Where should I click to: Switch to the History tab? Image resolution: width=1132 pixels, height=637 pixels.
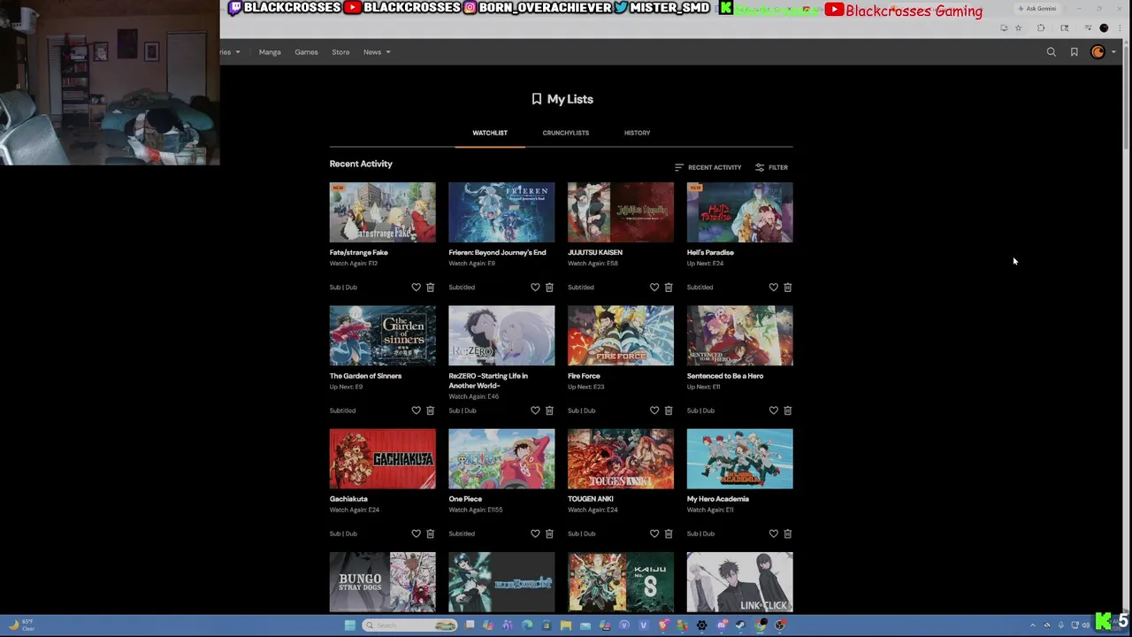[637, 133]
